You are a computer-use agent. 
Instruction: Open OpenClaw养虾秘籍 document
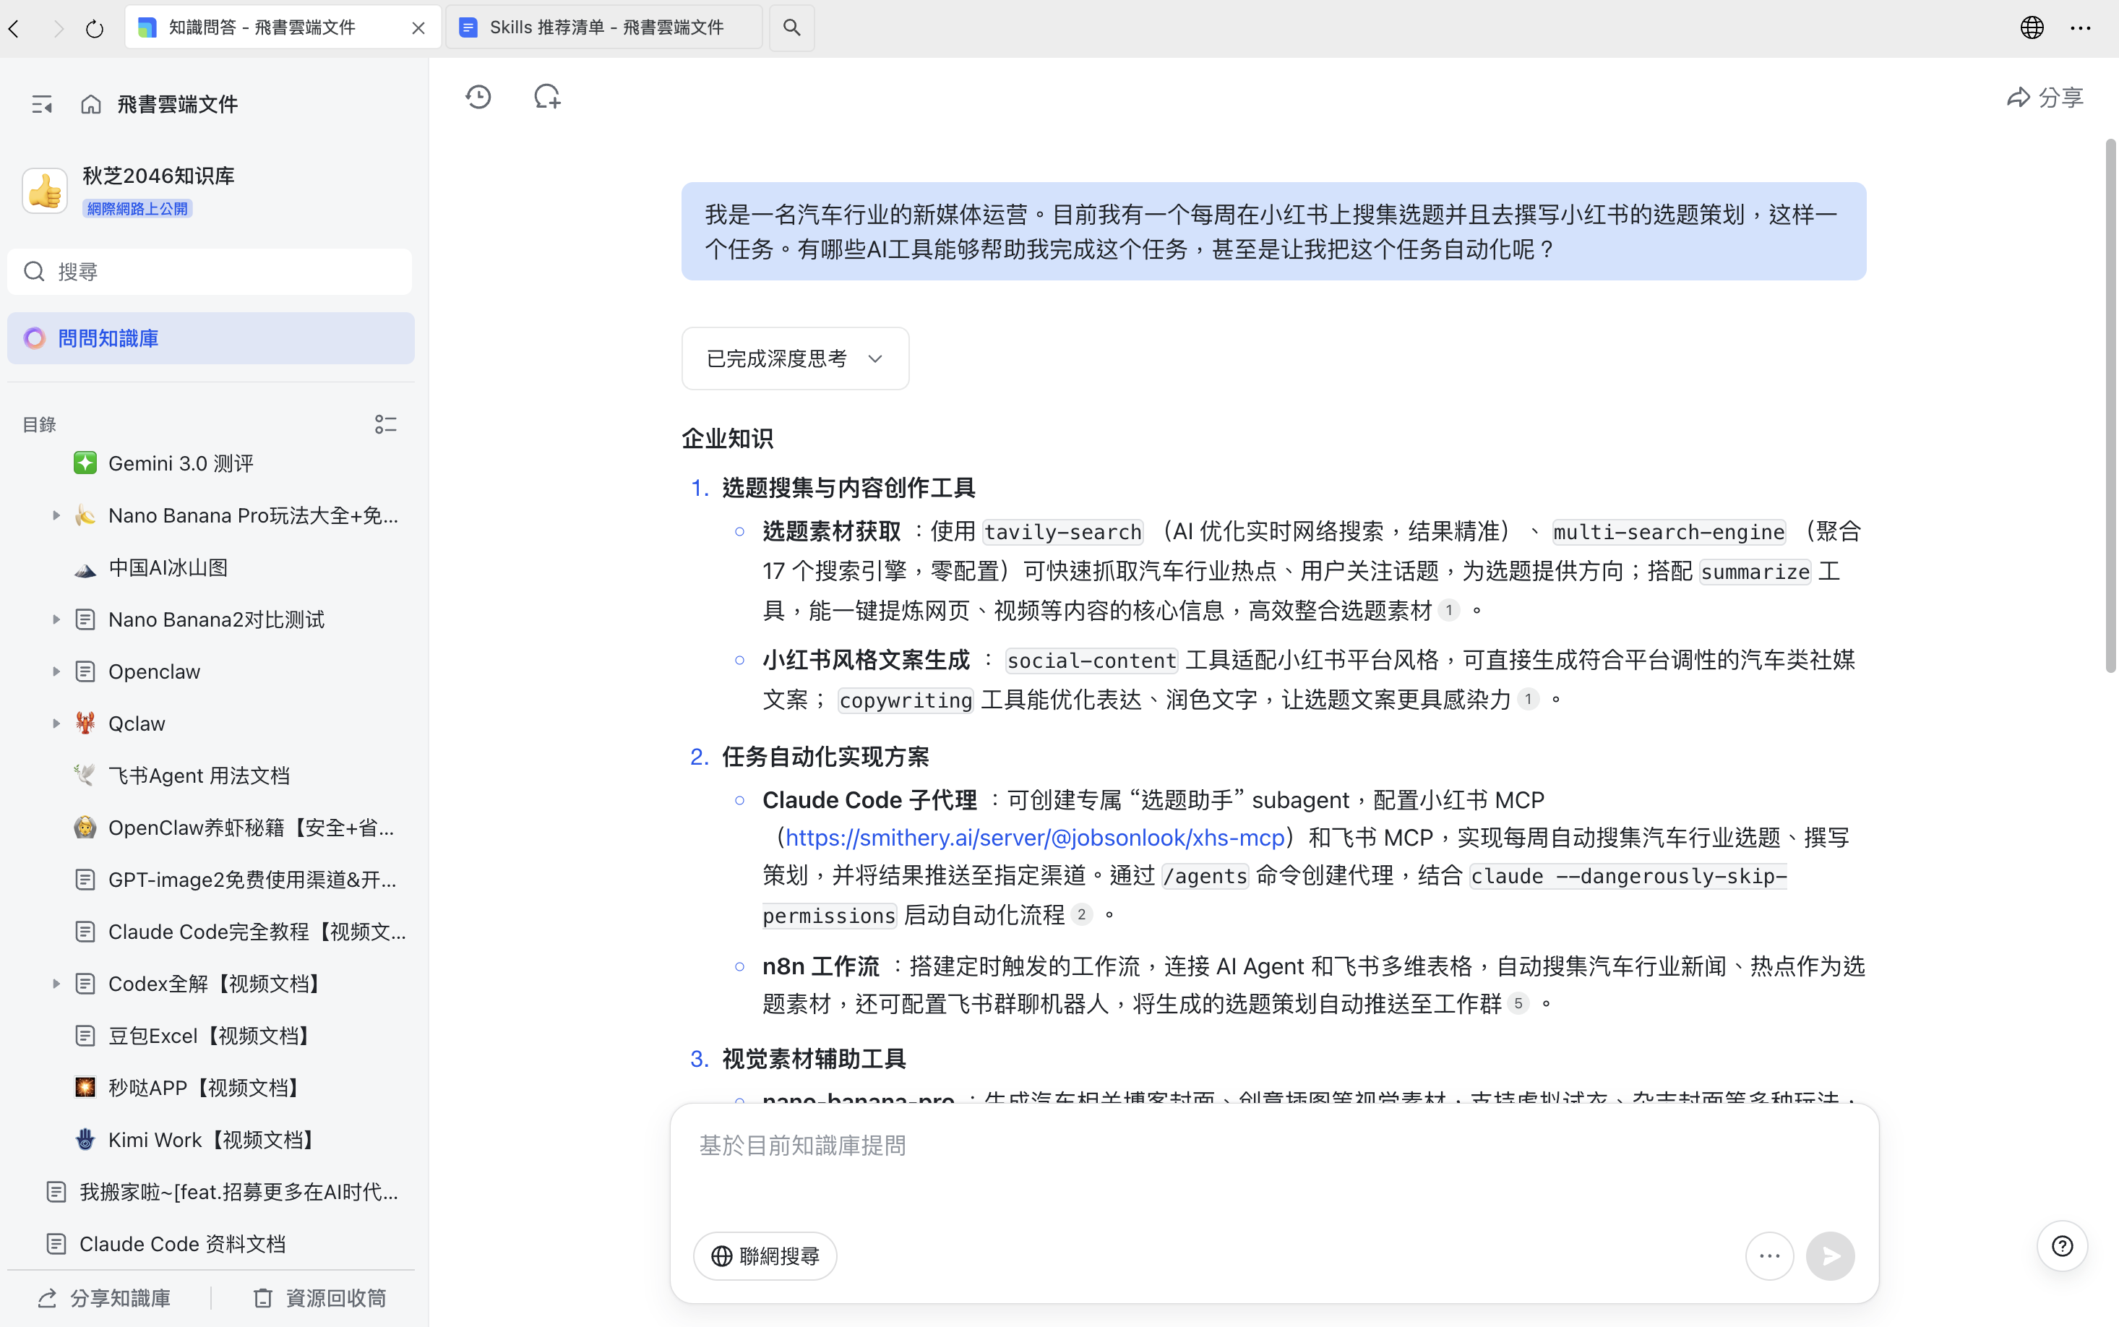click(x=251, y=828)
